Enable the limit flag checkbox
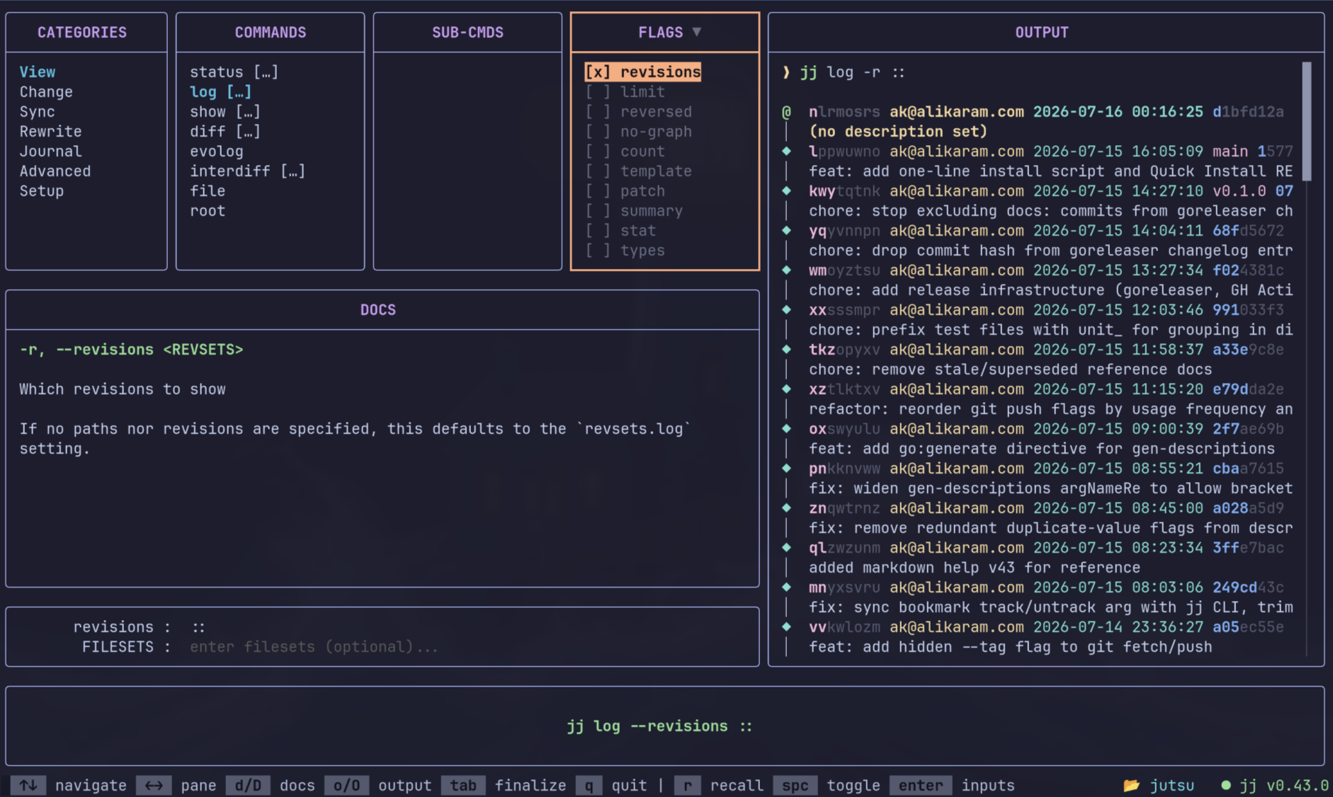 [598, 92]
